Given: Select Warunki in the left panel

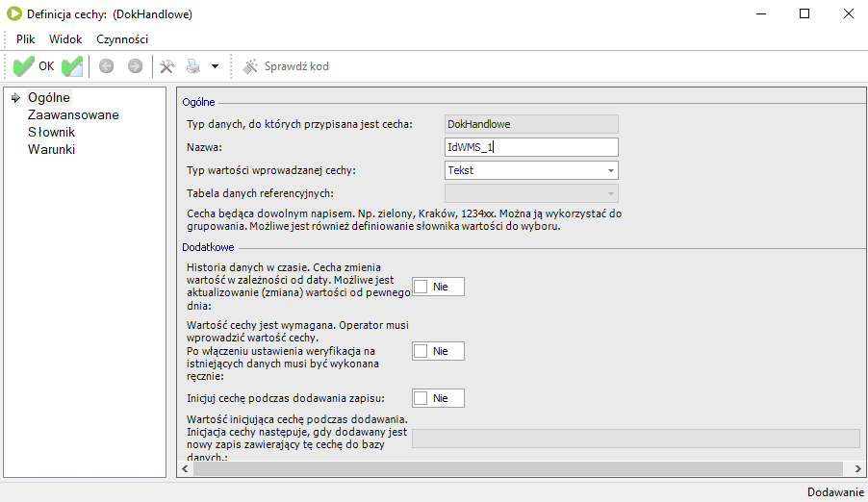Looking at the screenshot, I should pyautogui.click(x=51, y=149).
